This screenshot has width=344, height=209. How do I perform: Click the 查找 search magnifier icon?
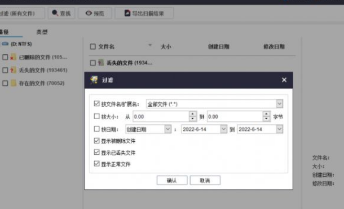55,13
